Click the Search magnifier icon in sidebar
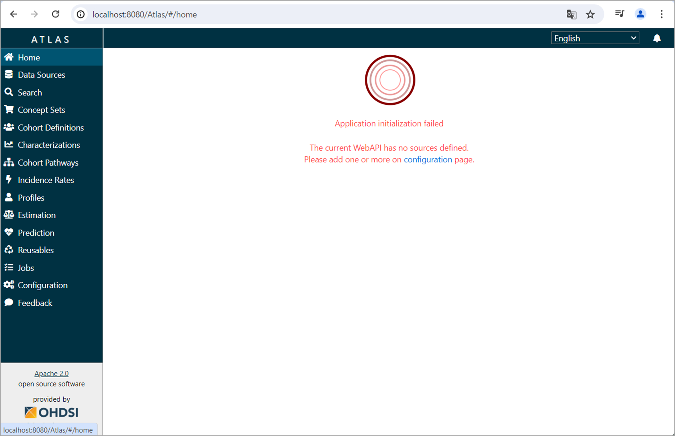Viewport: 675px width, 436px height. (9, 92)
